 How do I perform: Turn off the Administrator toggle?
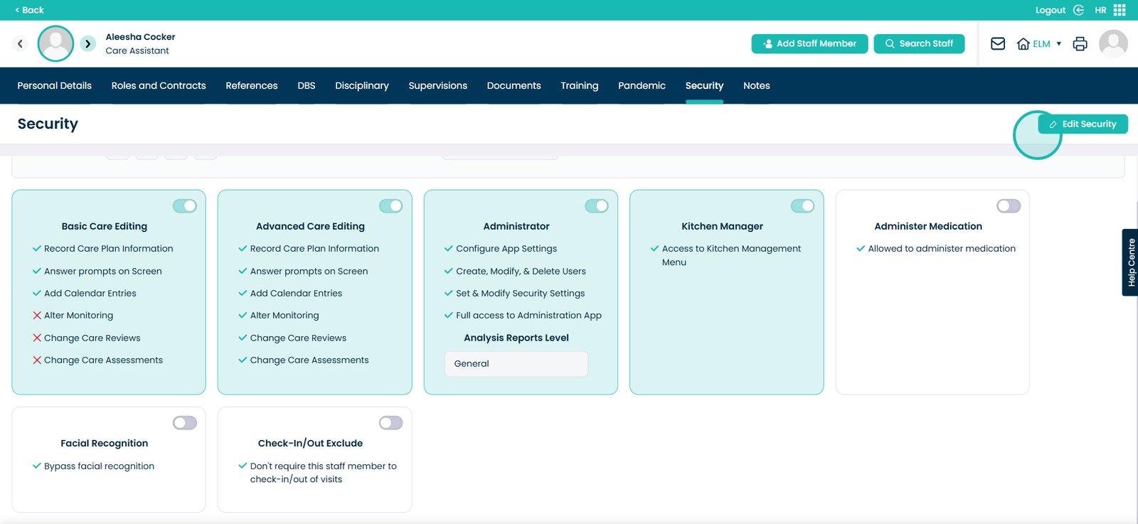(x=597, y=205)
